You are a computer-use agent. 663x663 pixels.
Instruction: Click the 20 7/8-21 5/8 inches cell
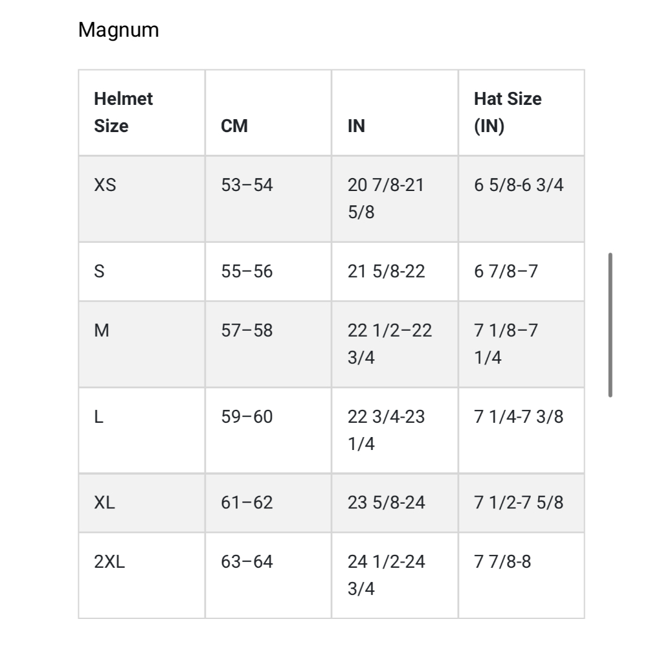(x=395, y=199)
